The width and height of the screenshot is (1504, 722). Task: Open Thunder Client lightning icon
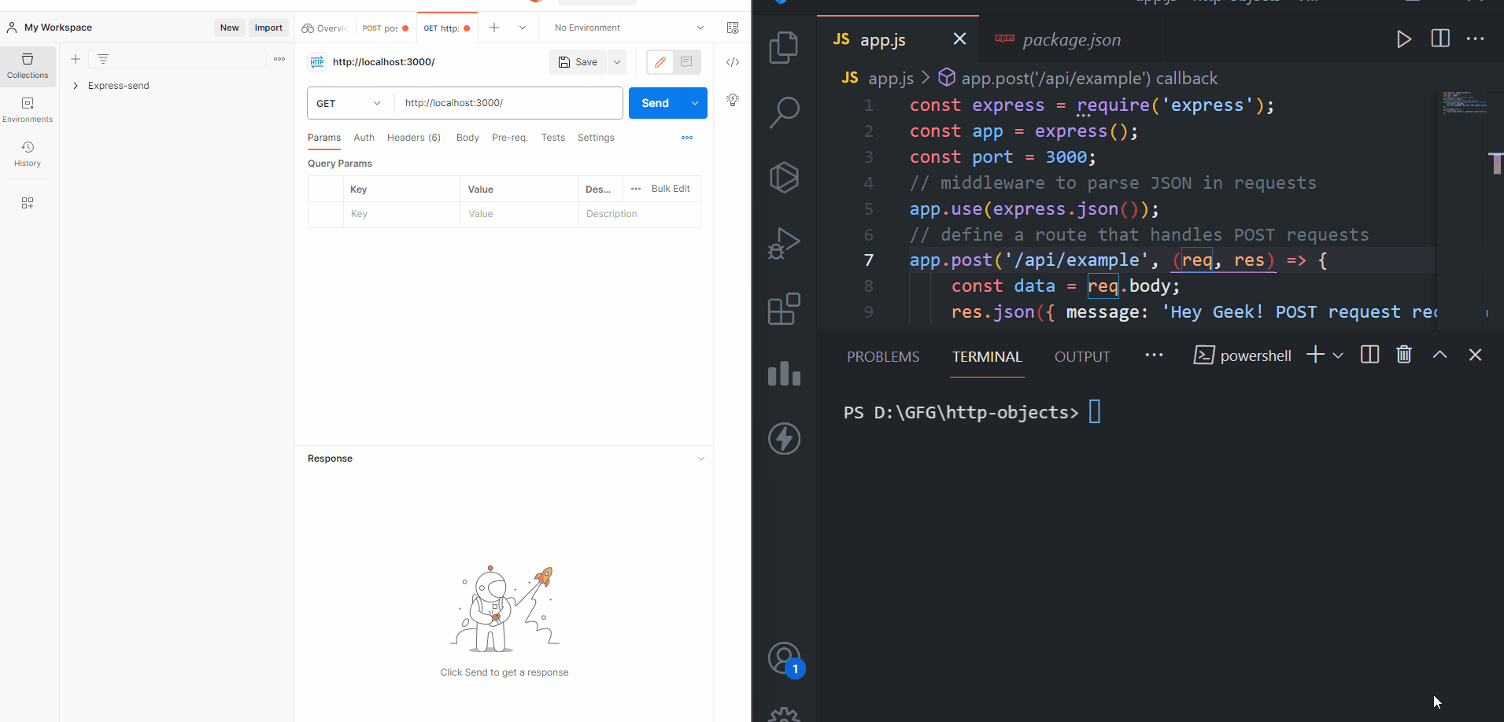pos(784,439)
